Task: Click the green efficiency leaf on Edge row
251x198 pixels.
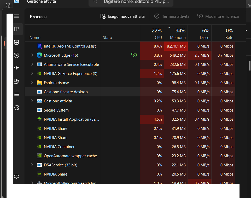Action: click(x=134, y=55)
